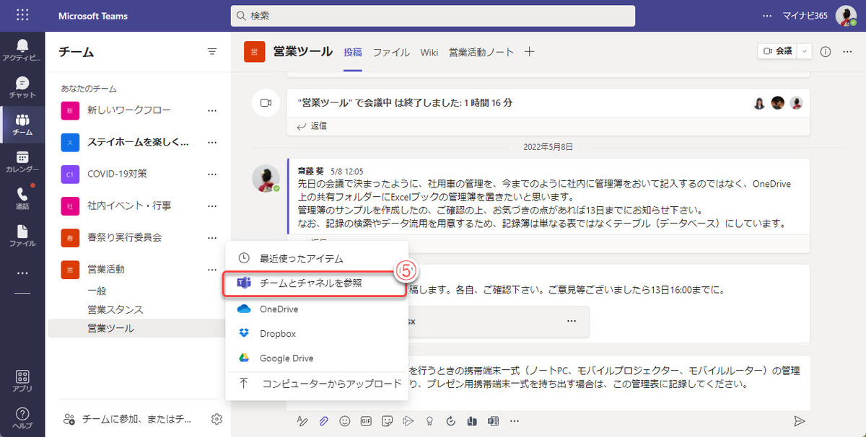Click チームに参加、またはチームを作成 link
Viewport: 866px width, 437px height.
[128, 419]
